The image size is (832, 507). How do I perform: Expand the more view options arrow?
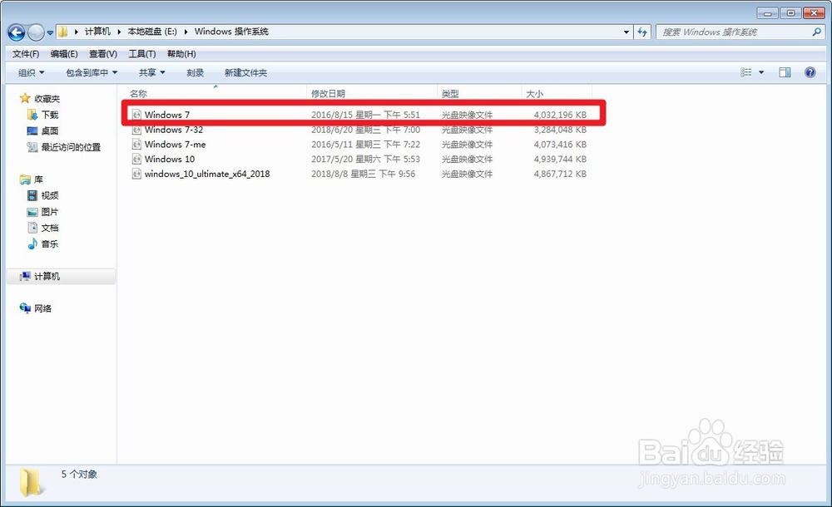pyautogui.click(x=761, y=72)
